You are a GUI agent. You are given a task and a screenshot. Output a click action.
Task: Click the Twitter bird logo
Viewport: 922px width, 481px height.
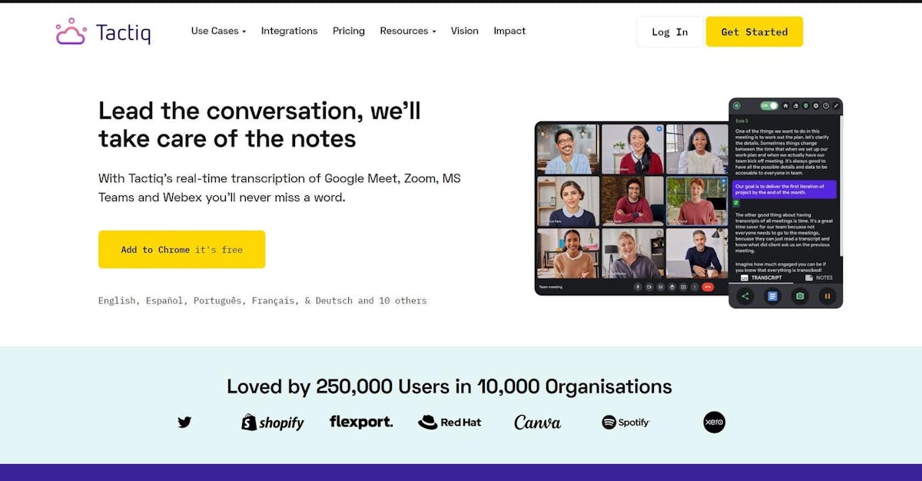[184, 422]
